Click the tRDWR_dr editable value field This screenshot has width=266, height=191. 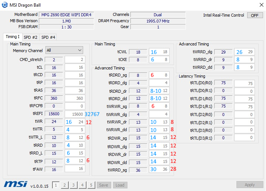pyautogui.click(x=159, y=154)
